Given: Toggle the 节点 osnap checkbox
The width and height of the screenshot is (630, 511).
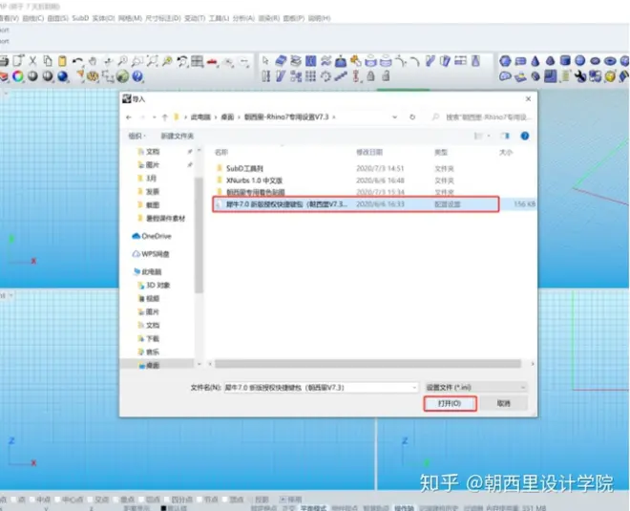Looking at the screenshot, I should (x=200, y=500).
